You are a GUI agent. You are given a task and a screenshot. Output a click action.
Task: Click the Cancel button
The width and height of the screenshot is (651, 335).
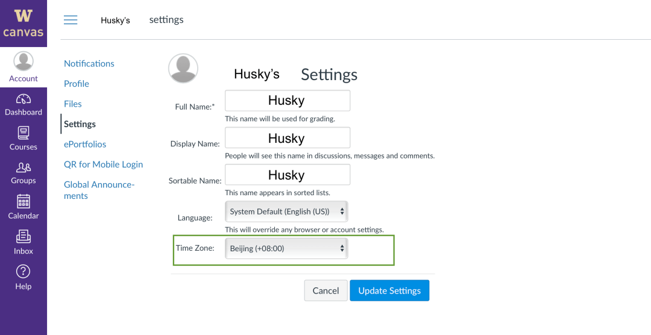pos(325,290)
